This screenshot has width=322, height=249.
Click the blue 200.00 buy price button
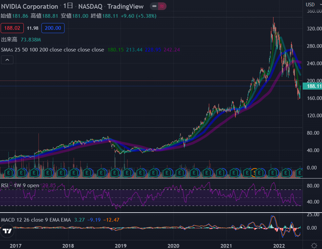(53, 28)
